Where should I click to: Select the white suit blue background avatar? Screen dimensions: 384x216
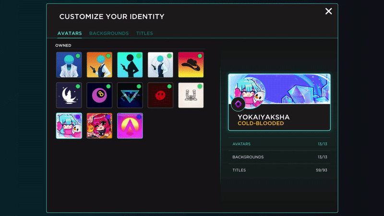point(69,65)
